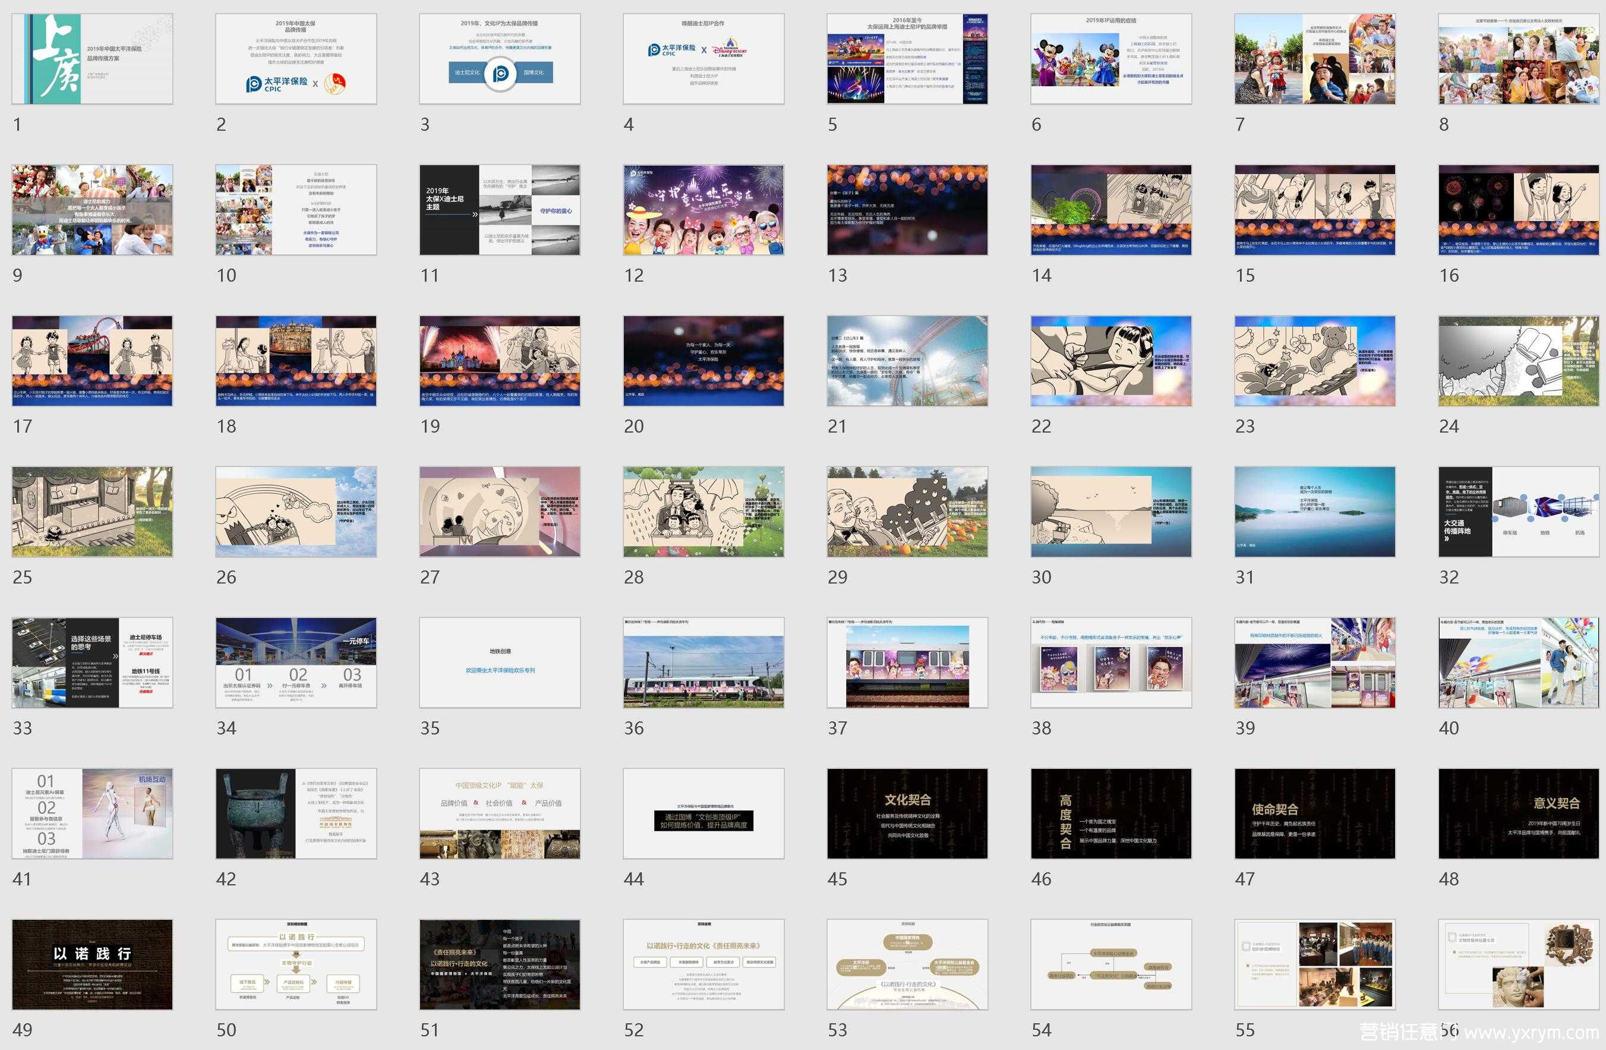
Task: Open slide 10 with the left-side photo mosaic
Action: [x=296, y=210]
